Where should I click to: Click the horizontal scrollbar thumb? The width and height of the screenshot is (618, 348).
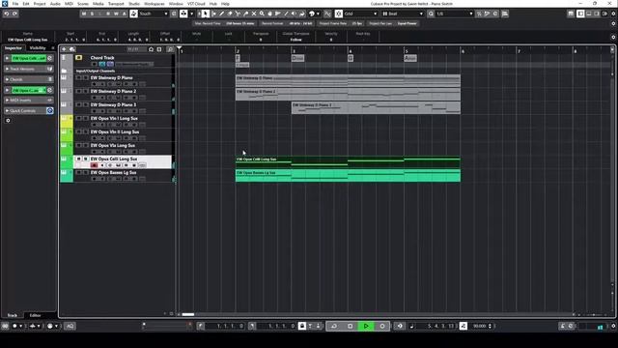188,314
